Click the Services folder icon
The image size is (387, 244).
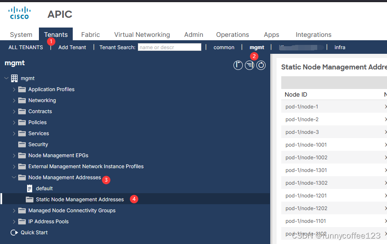pyautogui.click(x=22, y=133)
